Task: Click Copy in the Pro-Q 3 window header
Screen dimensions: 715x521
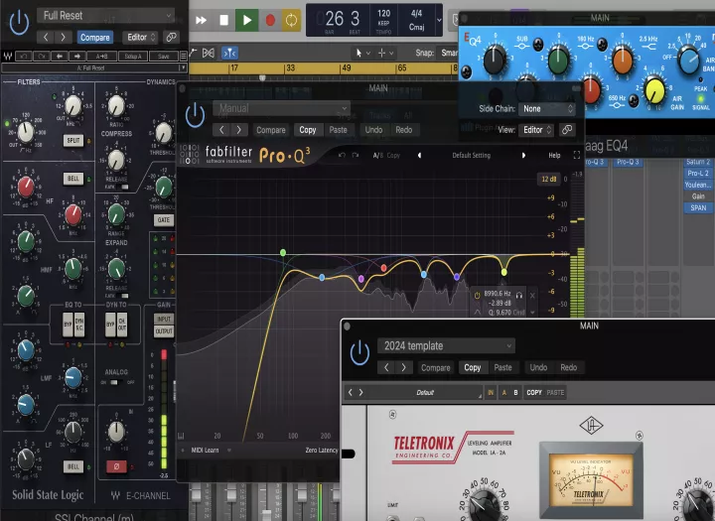Action: pos(308,130)
